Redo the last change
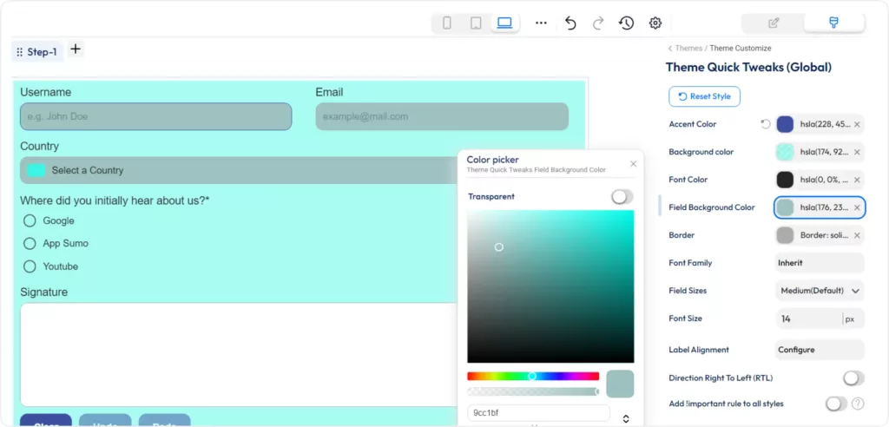This screenshot has width=889, height=427. pyautogui.click(x=598, y=23)
